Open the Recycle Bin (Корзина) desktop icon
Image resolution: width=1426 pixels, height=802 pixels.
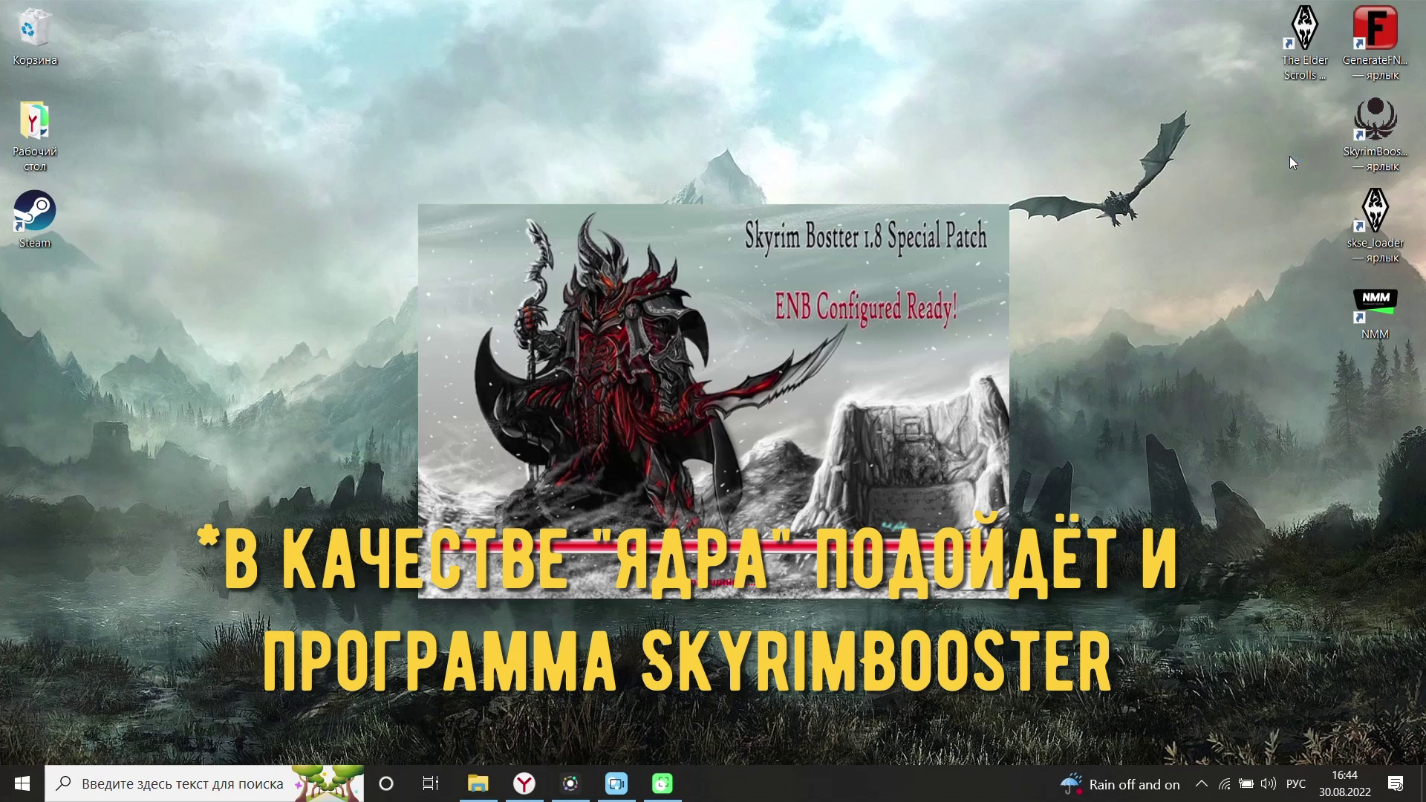(x=34, y=37)
